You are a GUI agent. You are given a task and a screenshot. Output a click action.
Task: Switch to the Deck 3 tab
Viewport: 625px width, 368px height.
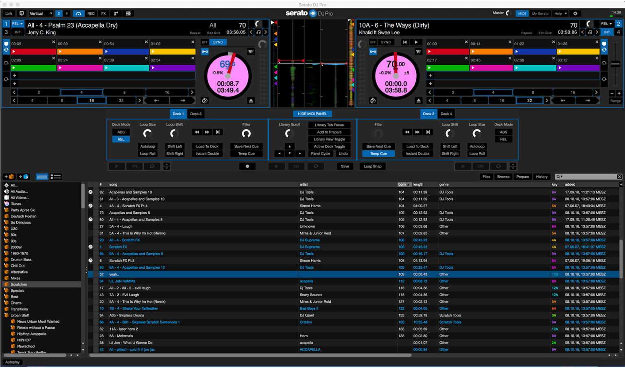point(196,114)
